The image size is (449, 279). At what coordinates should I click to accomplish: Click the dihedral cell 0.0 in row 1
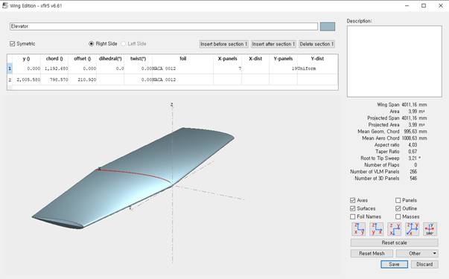[x=110, y=68]
